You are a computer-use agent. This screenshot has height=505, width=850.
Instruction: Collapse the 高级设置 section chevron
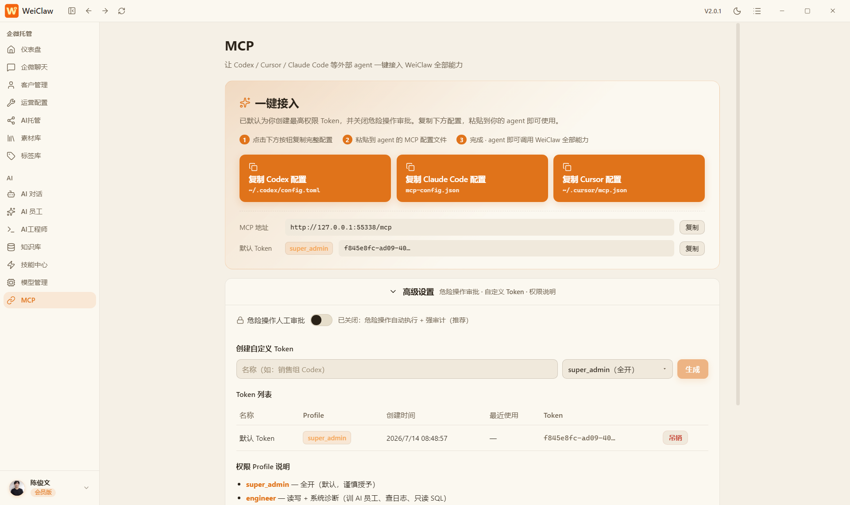pos(393,291)
